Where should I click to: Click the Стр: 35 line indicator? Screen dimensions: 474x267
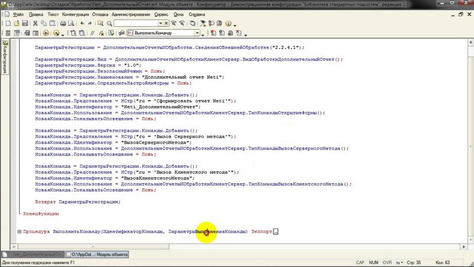pyautogui.click(x=414, y=263)
